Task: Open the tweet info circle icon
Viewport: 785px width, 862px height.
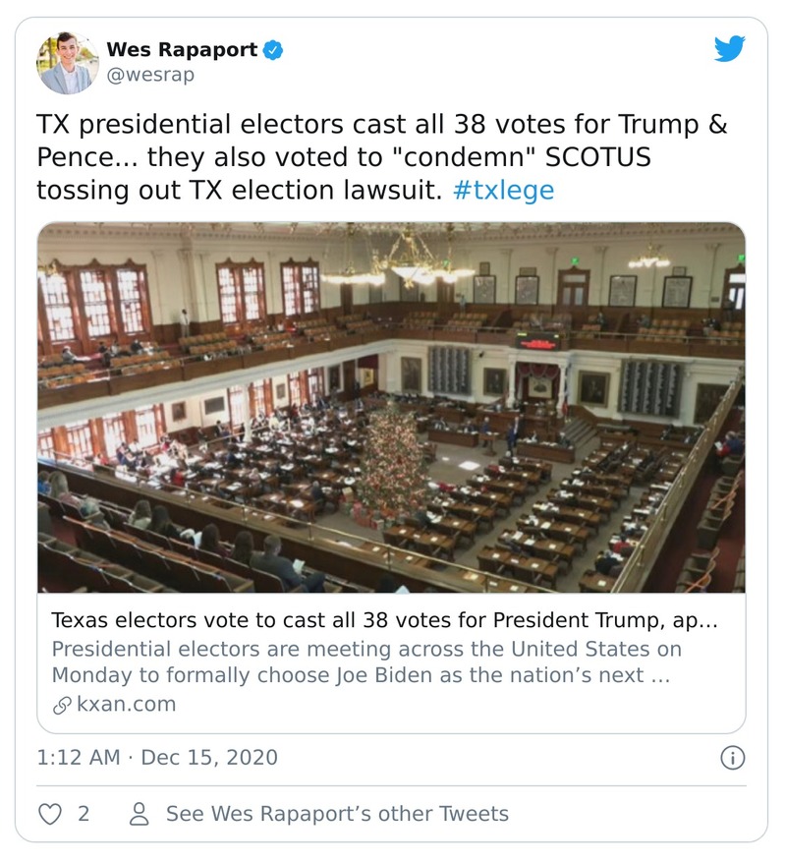Action: (732, 758)
